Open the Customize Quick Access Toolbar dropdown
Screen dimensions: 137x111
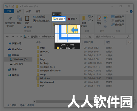tap(20, 7)
